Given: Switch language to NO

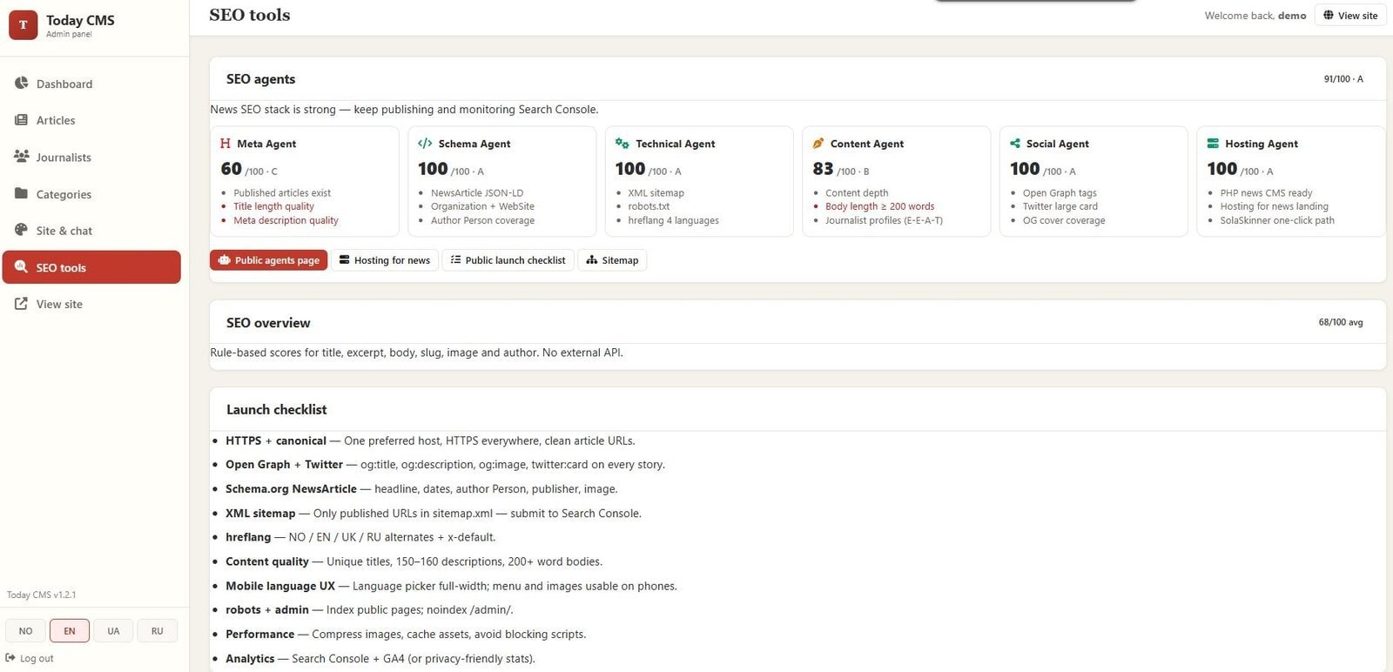Looking at the screenshot, I should 26,631.
